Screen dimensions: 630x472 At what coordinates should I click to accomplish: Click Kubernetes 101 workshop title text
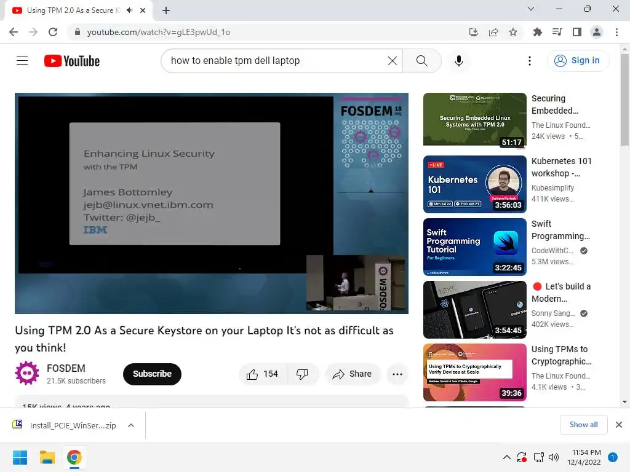click(561, 167)
